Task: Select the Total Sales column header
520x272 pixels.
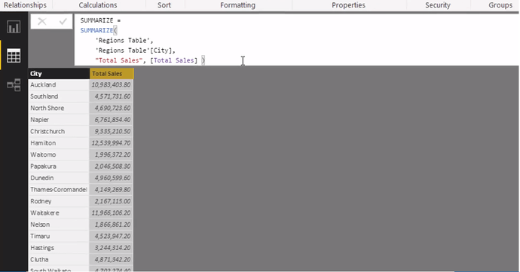Action: 112,74
